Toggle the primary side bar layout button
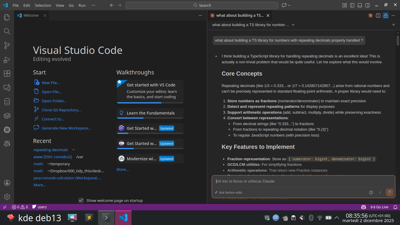Screen dimensions: 400x225 [x=352, y=5]
